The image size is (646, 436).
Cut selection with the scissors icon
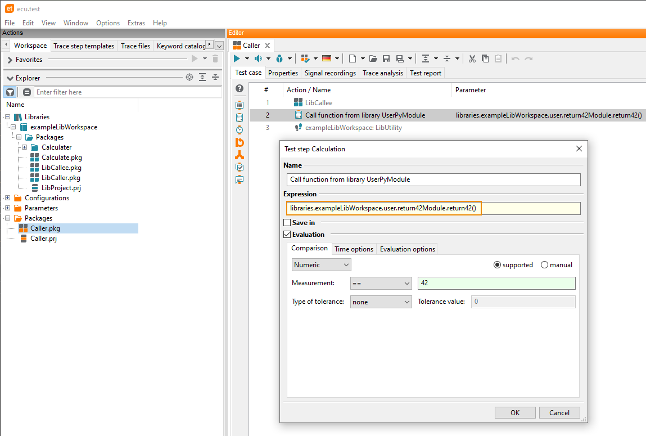coord(472,59)
